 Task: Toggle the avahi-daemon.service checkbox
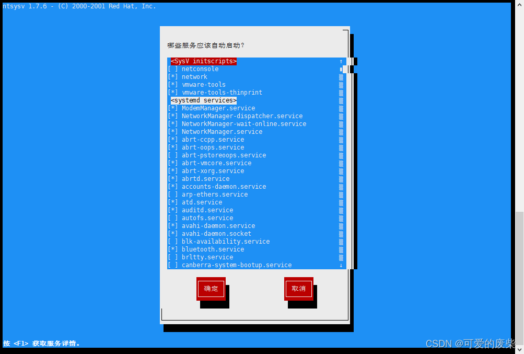click(173, 226)
